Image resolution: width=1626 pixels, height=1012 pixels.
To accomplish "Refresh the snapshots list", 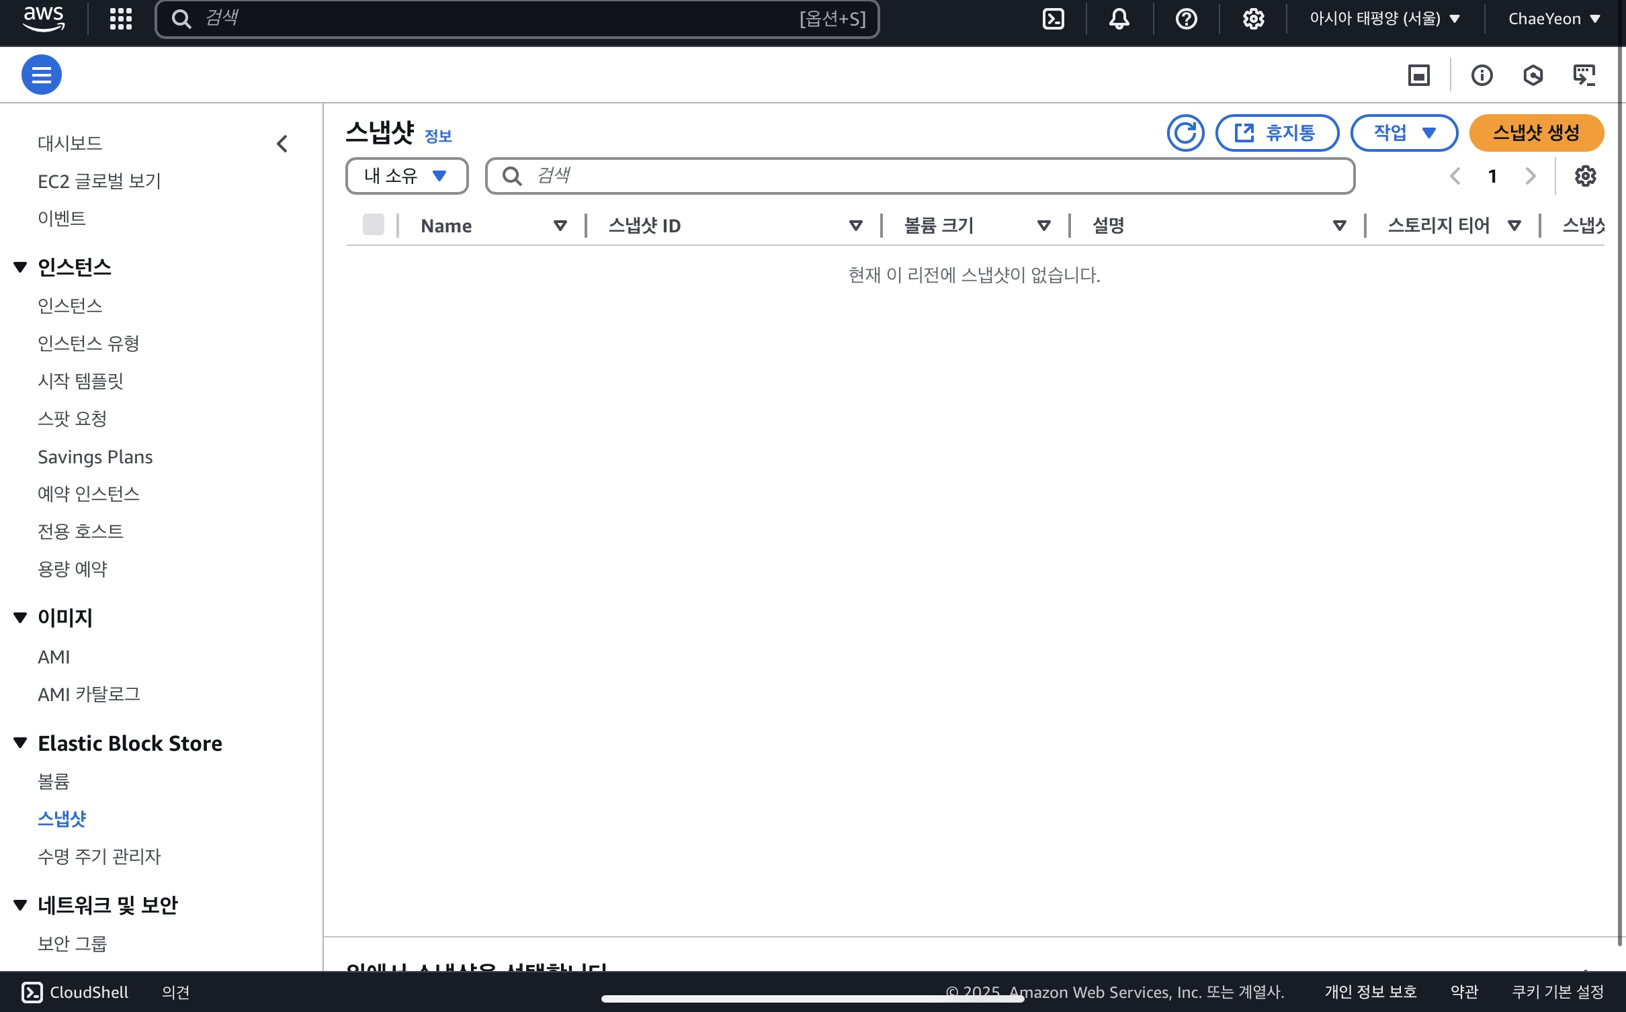I will (1185, 133).
